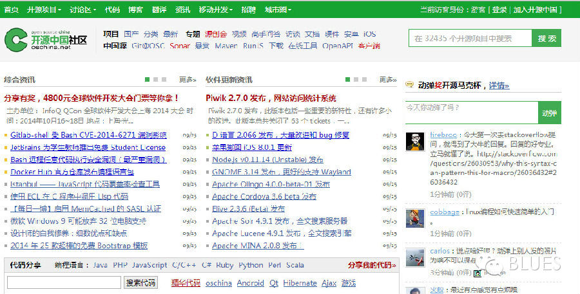Open JetBrains Student License article
The height and width of the screenshot is (294, 580).
pos(88,147)
